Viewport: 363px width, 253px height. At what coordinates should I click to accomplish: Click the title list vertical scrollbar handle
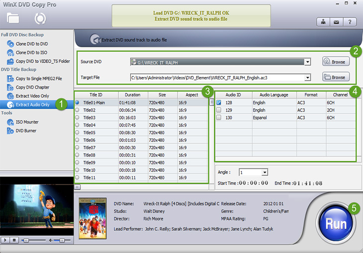point(212,102)
